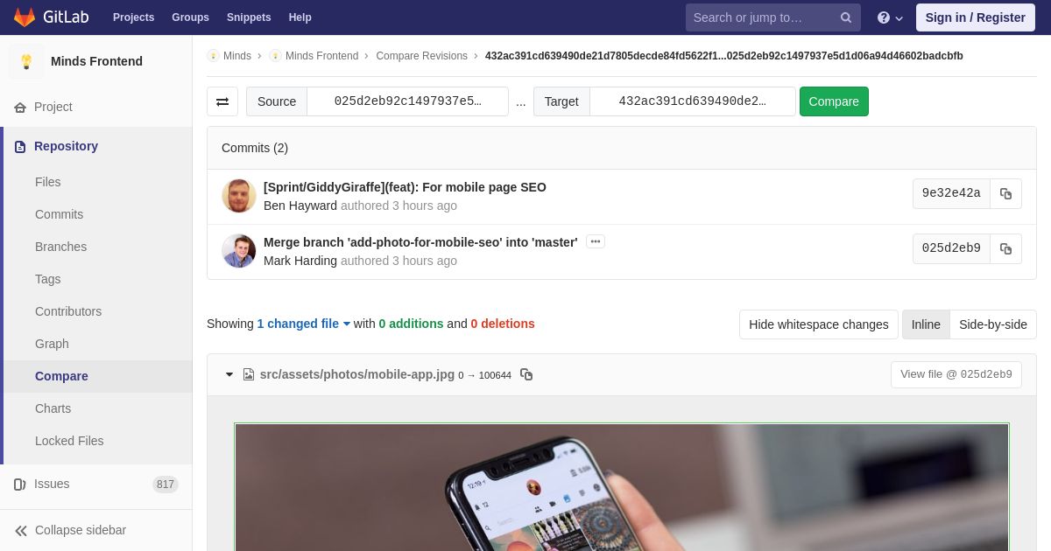Click the Minds breadcrumb link

point(237,56)
